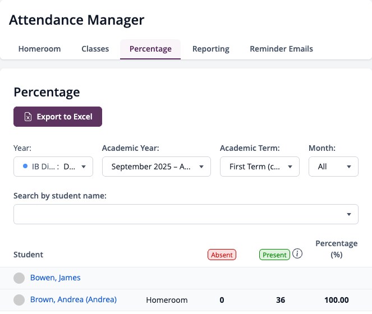The height and width of the screenshot is (314, 372).
Task: Click the red Absent badge
Action: (x=222, y=255)
